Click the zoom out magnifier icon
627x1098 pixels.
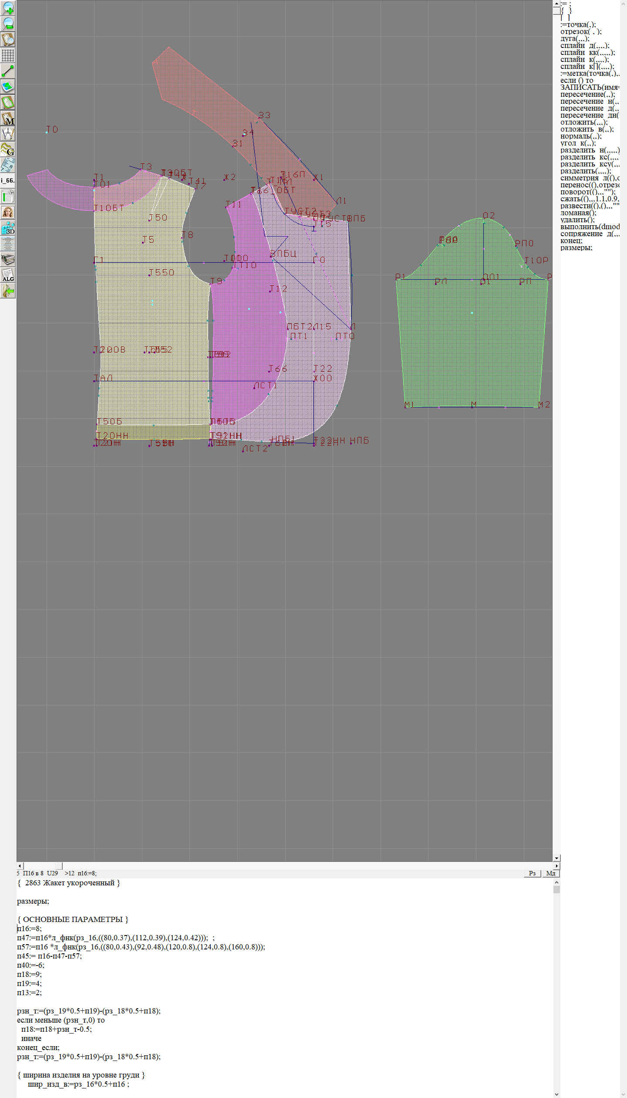click(8, 24)
